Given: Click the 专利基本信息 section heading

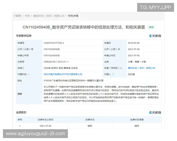Looking at the screenshot, I should (x=24, y=36).
